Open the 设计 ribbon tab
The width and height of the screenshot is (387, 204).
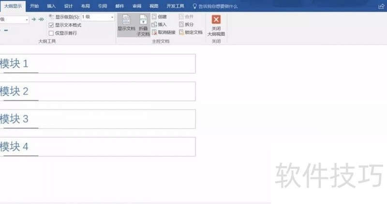pyautogui.click(x=68, y=6)
